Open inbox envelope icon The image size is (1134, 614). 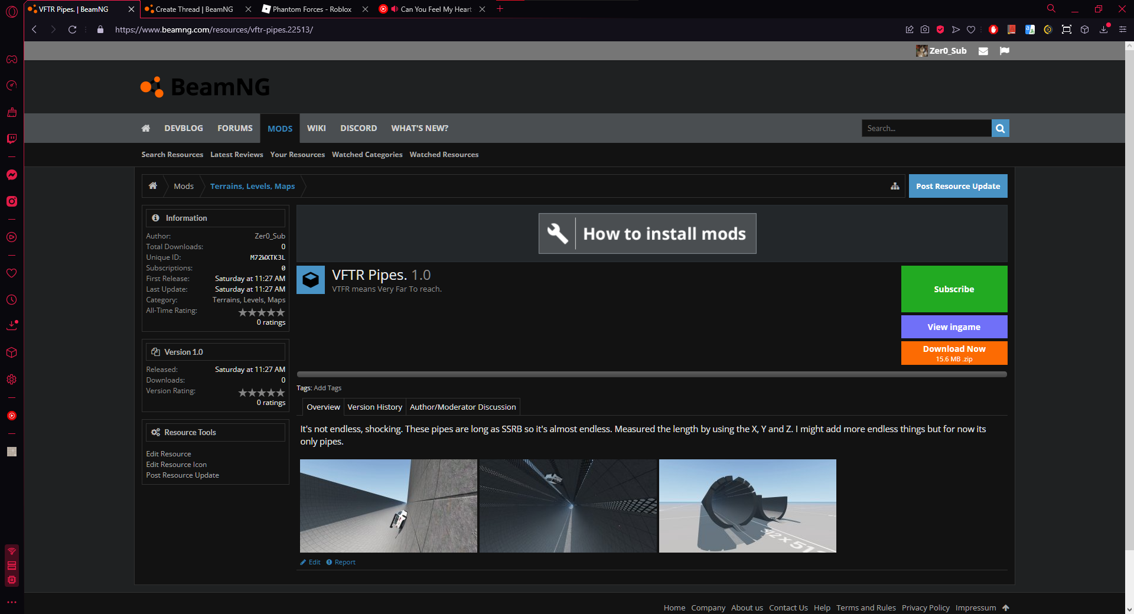pos(983,51)
